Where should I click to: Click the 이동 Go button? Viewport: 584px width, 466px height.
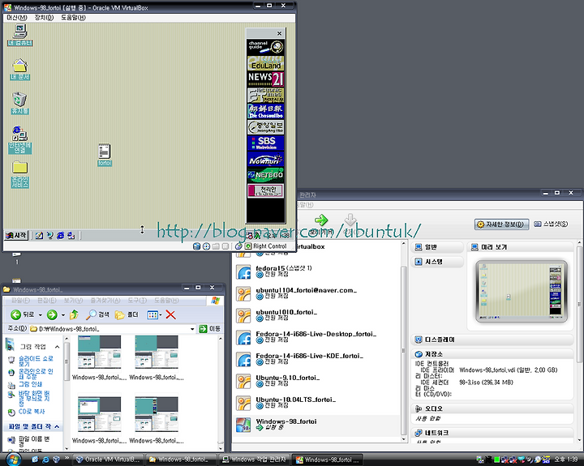(210, 329)
